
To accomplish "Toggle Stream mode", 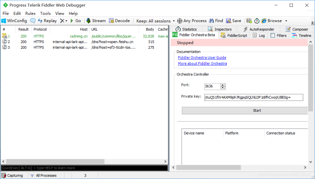I will [x=96, y=21].
